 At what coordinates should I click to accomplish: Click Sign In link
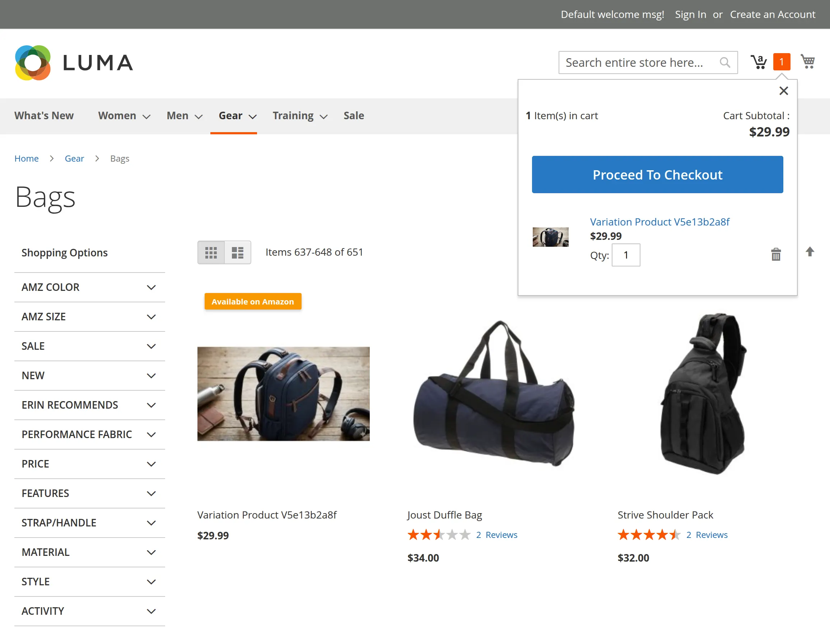click(690, 14)
